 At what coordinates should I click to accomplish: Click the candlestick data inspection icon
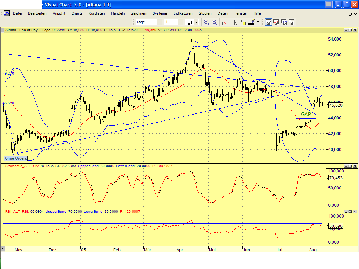pos(224,22)
